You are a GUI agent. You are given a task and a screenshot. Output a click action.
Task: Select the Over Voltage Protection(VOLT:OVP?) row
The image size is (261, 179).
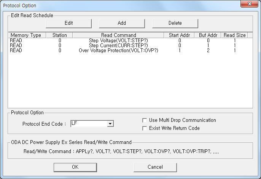[x=130, y=51]
